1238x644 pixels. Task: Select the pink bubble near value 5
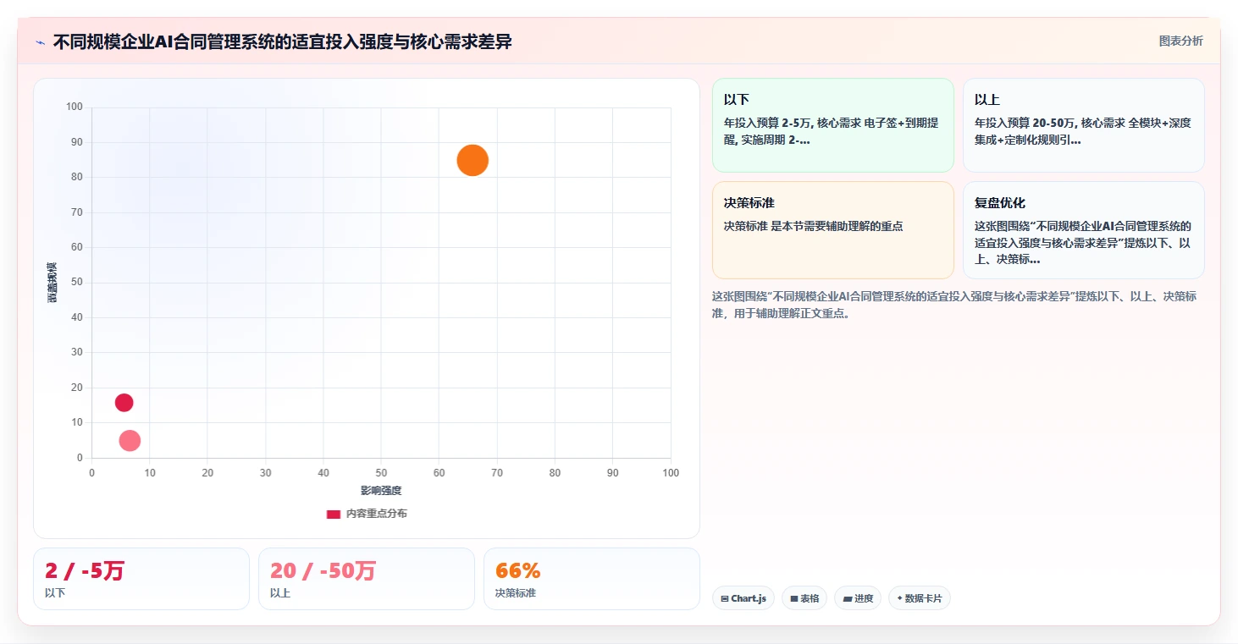(x=130, y=440)
